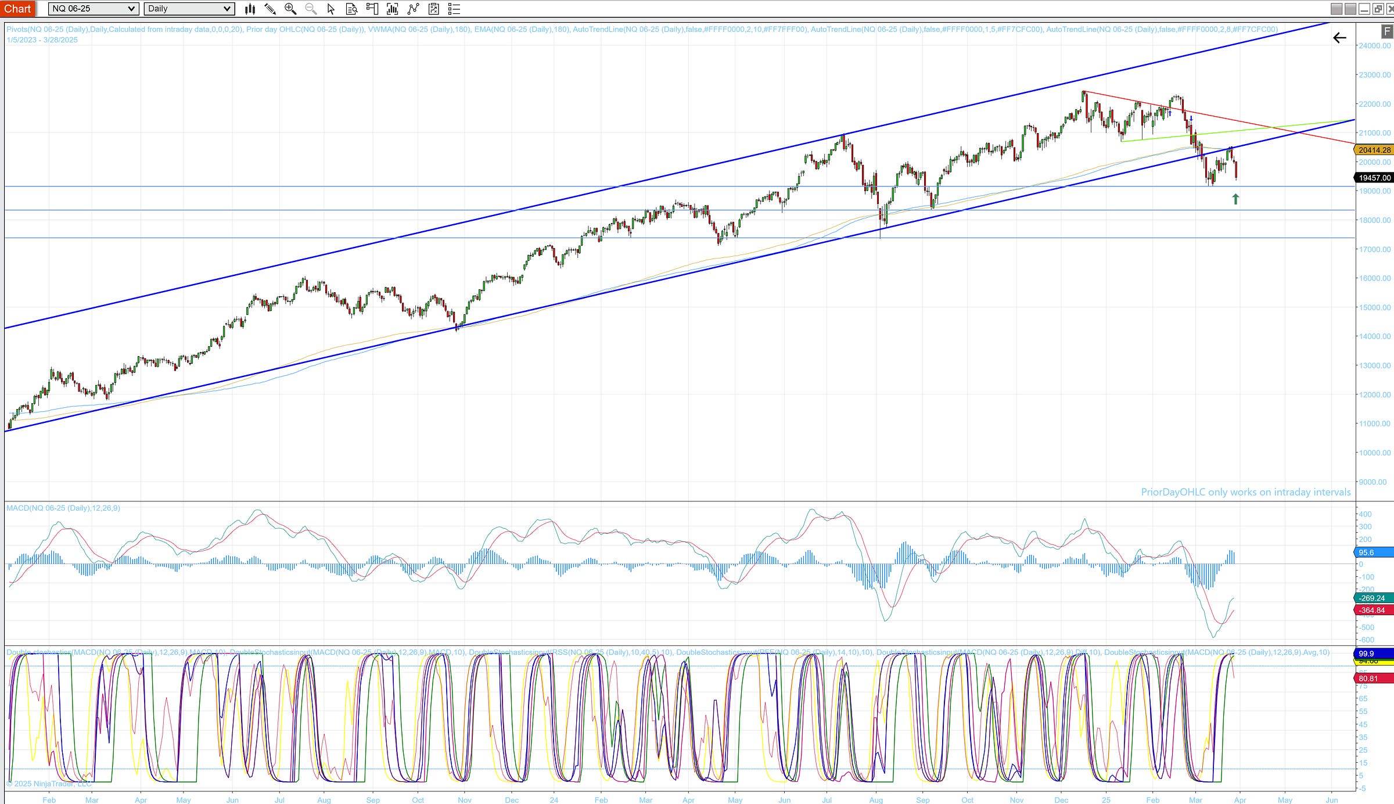Select the drawing tools pencil icon
Image resolution: width=1394 pixels, height=804 pixels.
coord(270,9)
